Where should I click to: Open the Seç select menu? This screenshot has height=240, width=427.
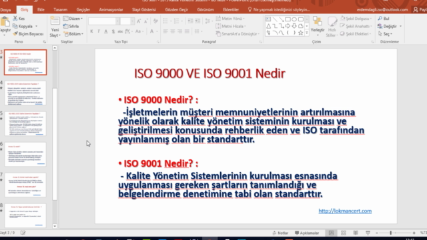pyautogui.click(x=385, y=34)
